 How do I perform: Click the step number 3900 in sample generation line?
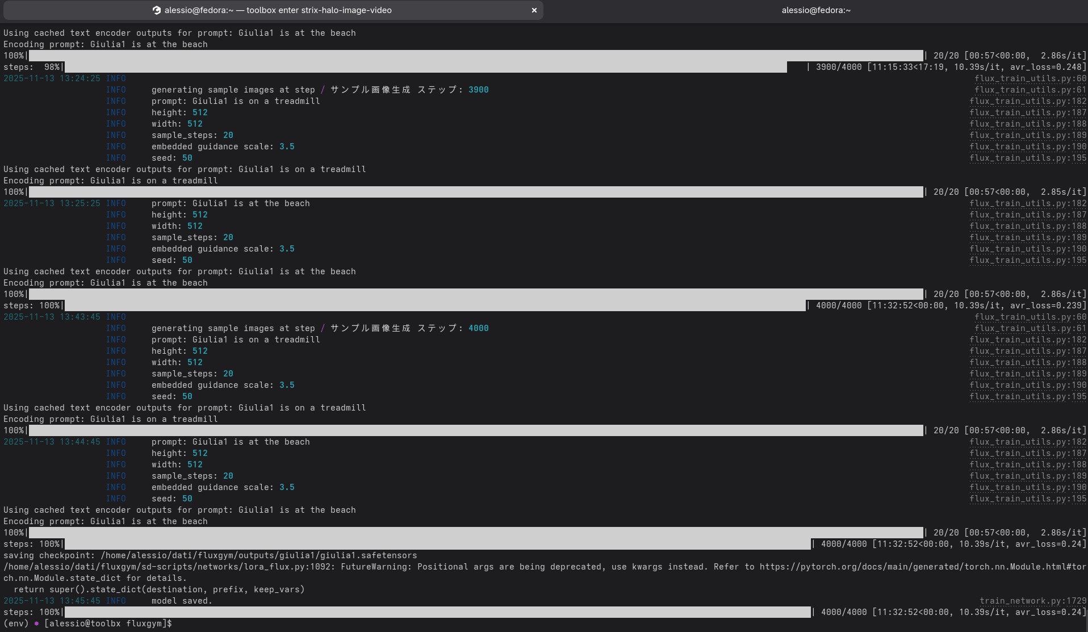(478, 90)
